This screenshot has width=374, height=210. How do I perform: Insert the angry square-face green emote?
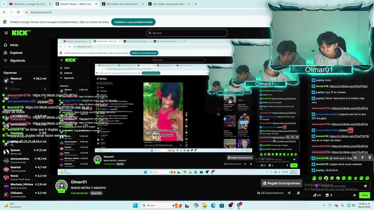[320, 178]
